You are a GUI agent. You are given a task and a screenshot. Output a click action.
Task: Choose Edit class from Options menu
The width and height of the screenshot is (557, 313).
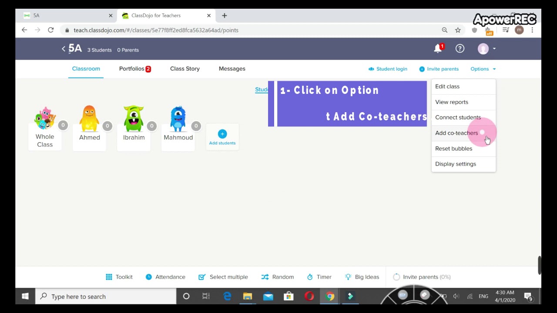click(x=463, y=87)
